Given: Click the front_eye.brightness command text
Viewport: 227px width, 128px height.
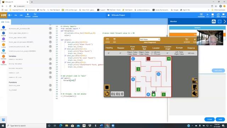Looking at the screenshot, I should tap(21, 42).
